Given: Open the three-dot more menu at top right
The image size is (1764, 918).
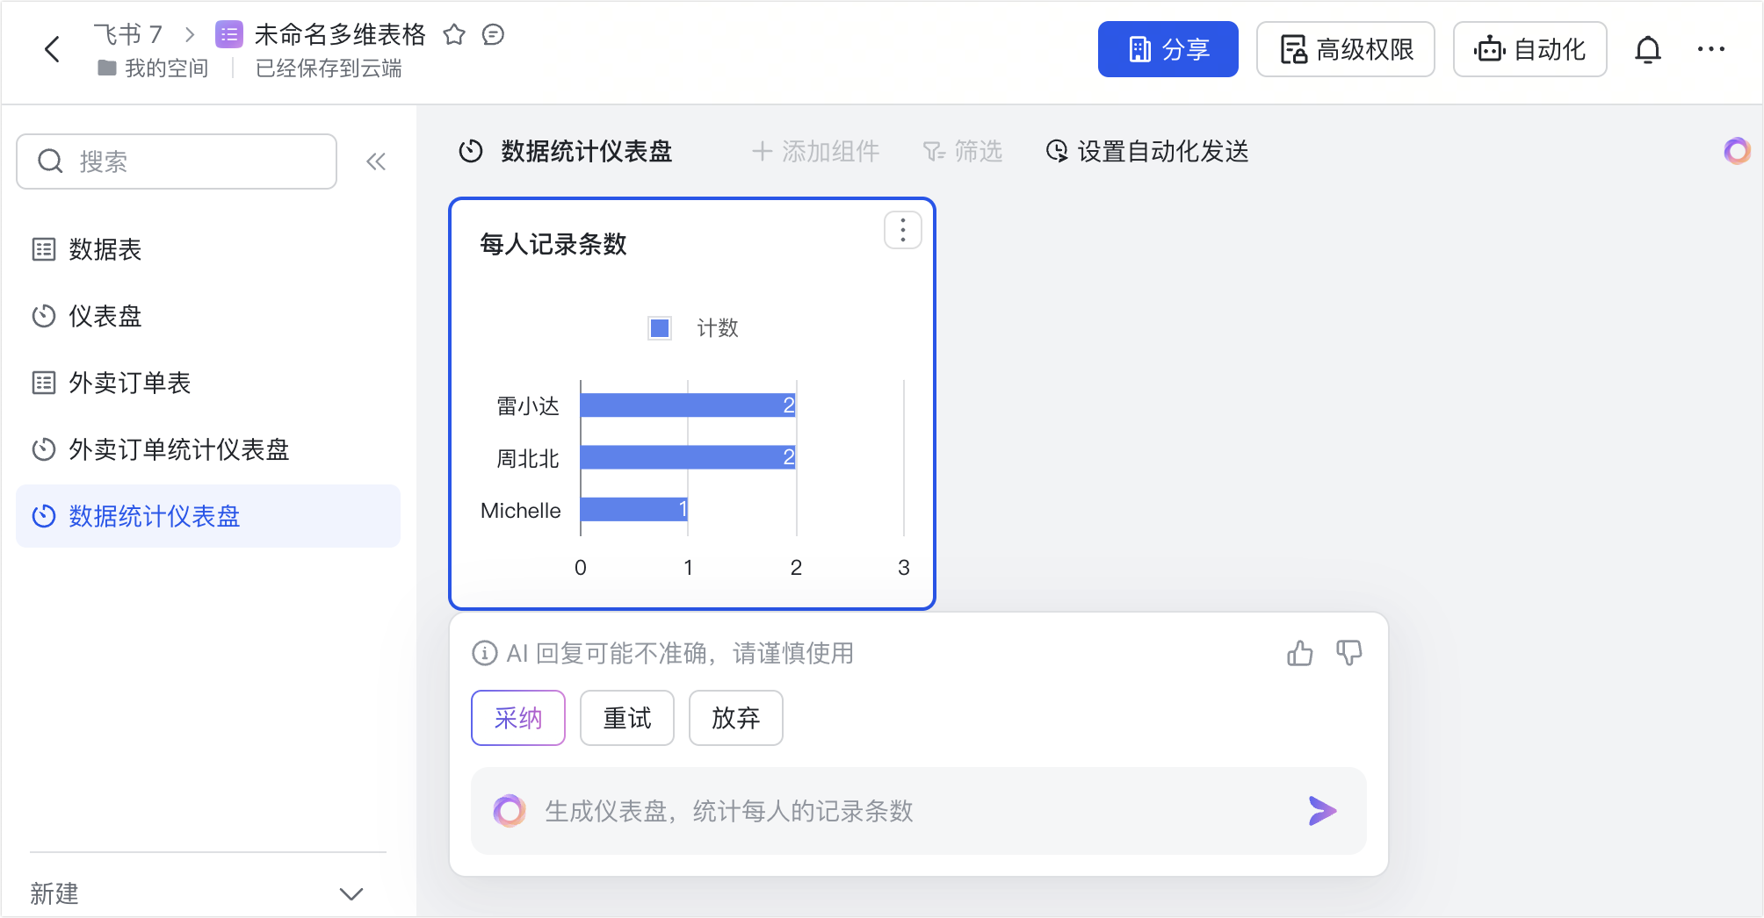Looking at the screenshot, I should point(1710,50).
